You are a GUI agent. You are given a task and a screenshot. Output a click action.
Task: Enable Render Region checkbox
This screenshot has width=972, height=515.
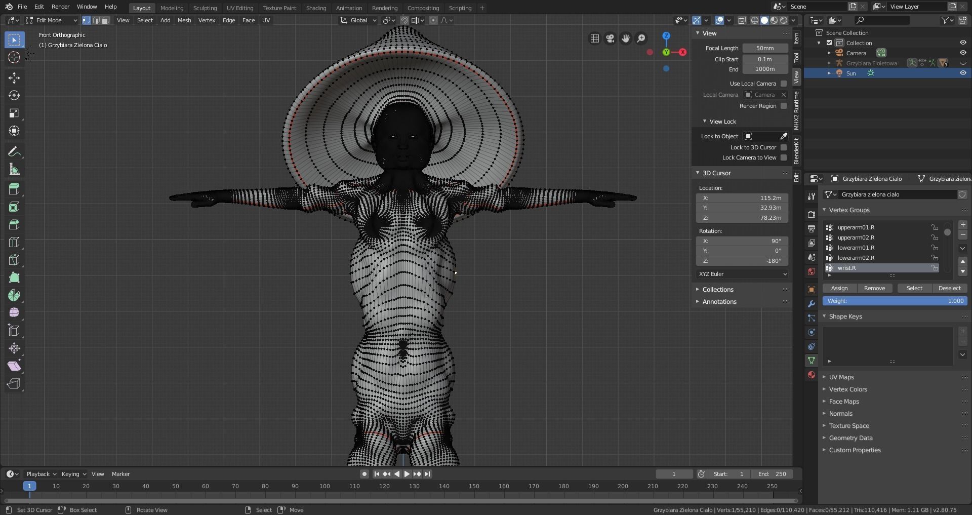(784, 106)
